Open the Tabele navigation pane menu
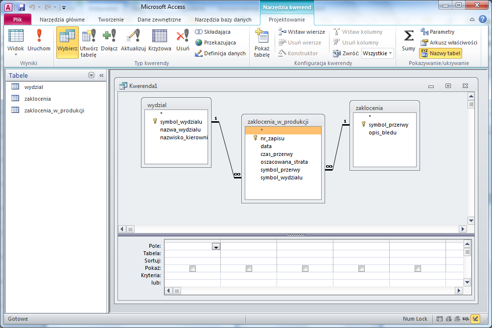Screen dimensions: 492x328 [92, 75]
